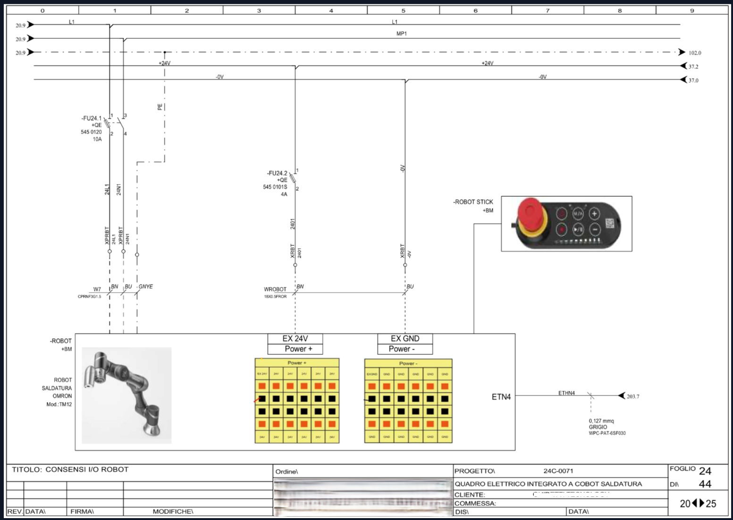Image resolution: width=733 pixels, height=520 pixels.
Task: Click the QR code on robot stick
Action: pyautogui.click(x=609, y=223)
